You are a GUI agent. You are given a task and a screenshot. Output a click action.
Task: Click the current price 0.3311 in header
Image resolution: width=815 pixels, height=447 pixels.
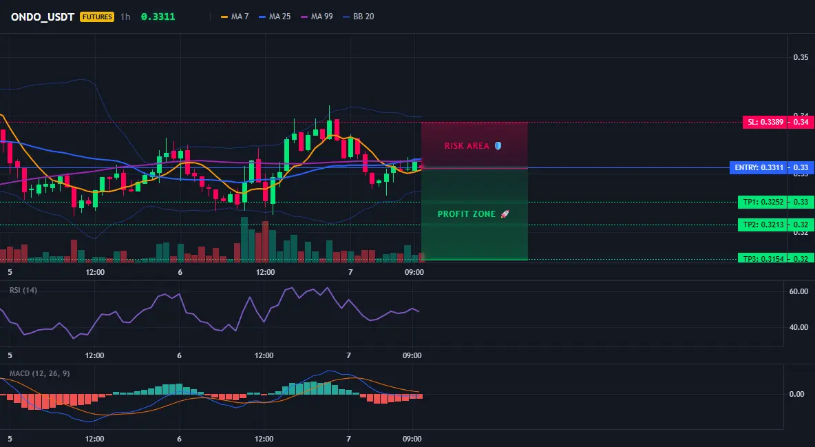158,17
